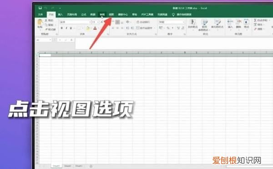Viewport: 273px width, 169px height.
Task: Click the decrease indent icon
Action: [127, 28]
